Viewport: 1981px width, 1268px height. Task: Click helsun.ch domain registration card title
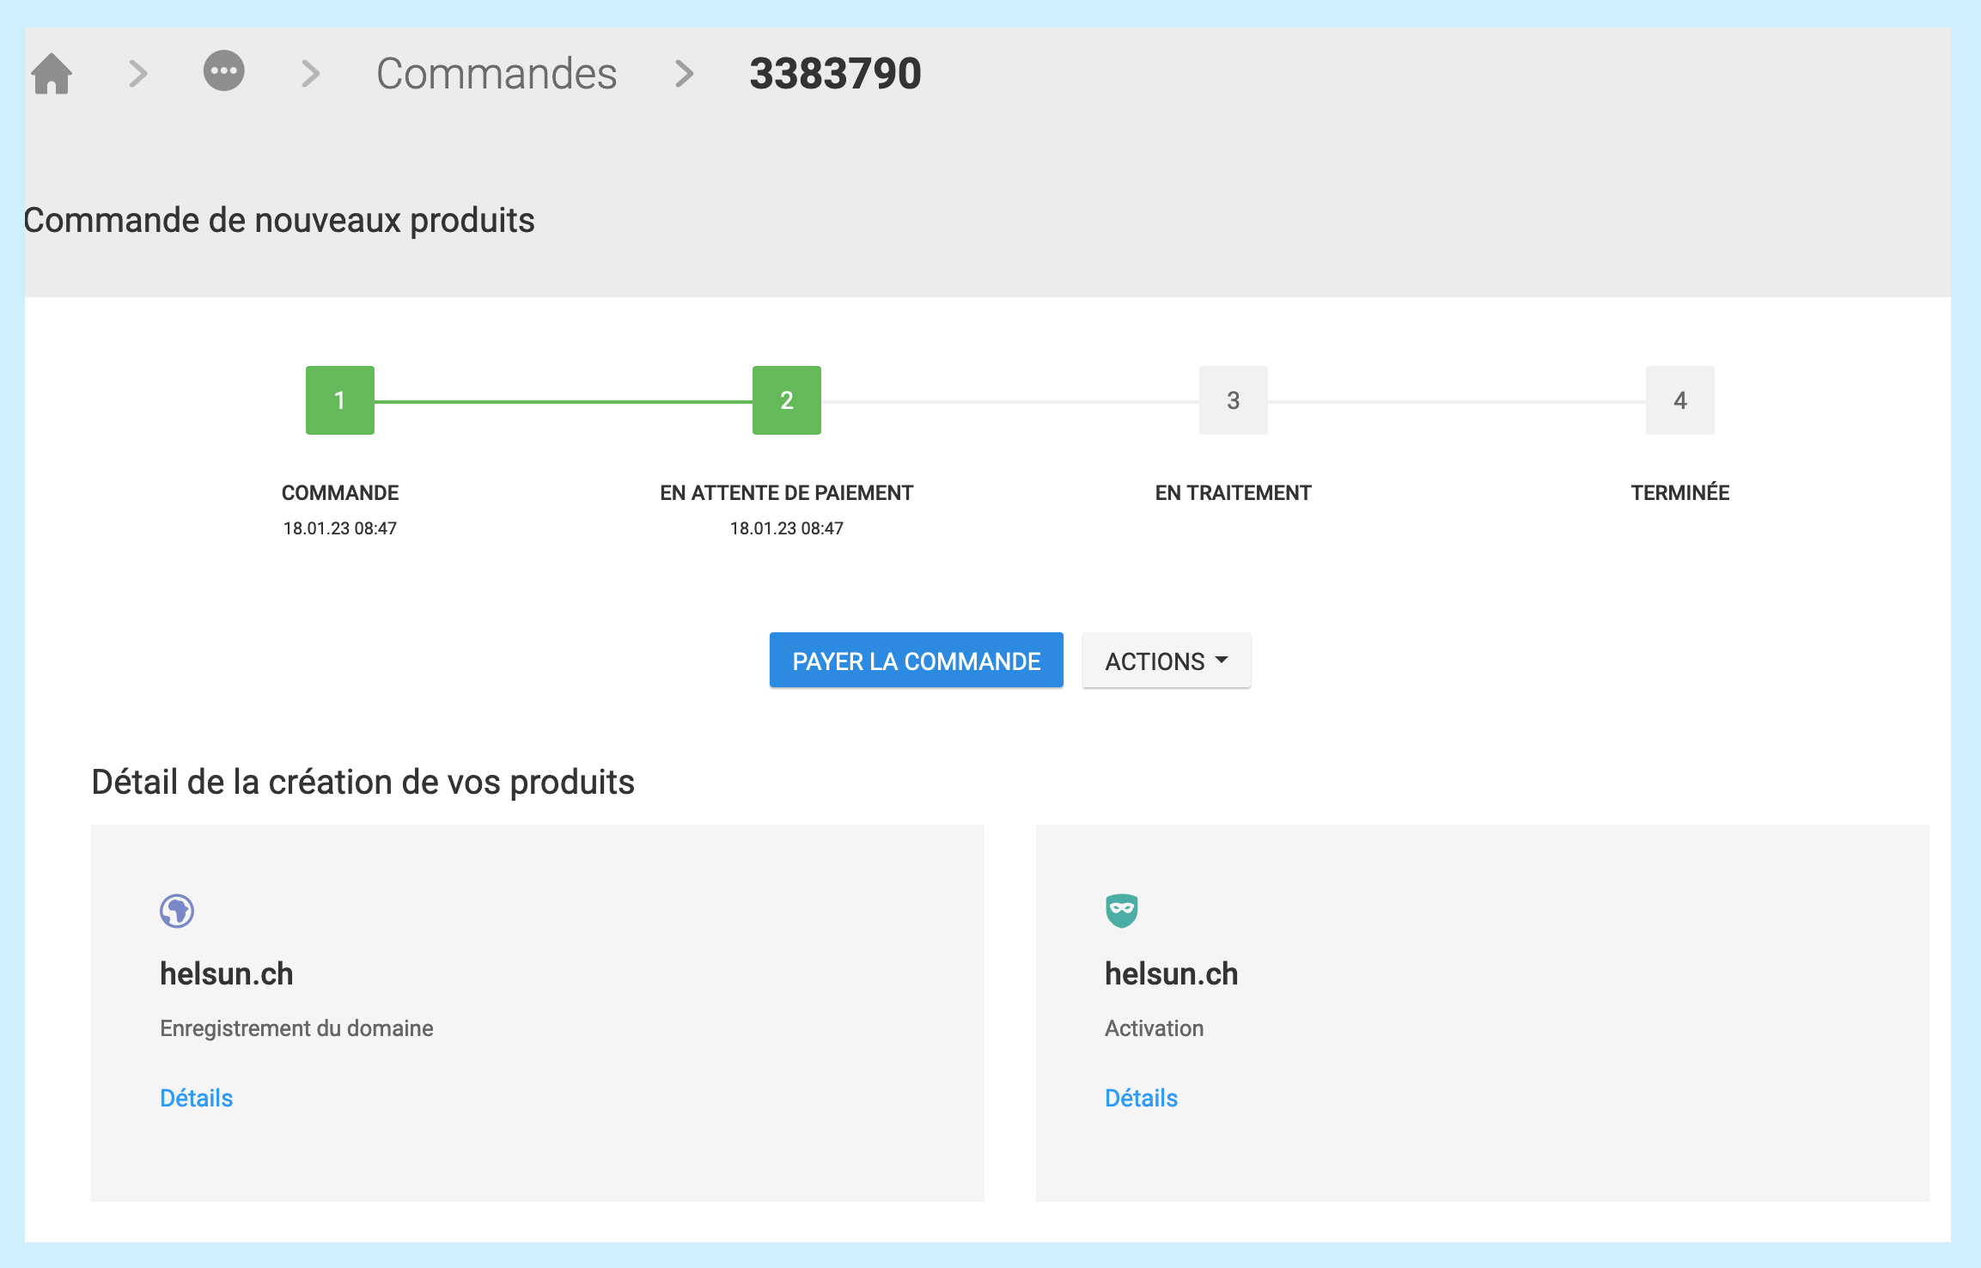[227, 973]
